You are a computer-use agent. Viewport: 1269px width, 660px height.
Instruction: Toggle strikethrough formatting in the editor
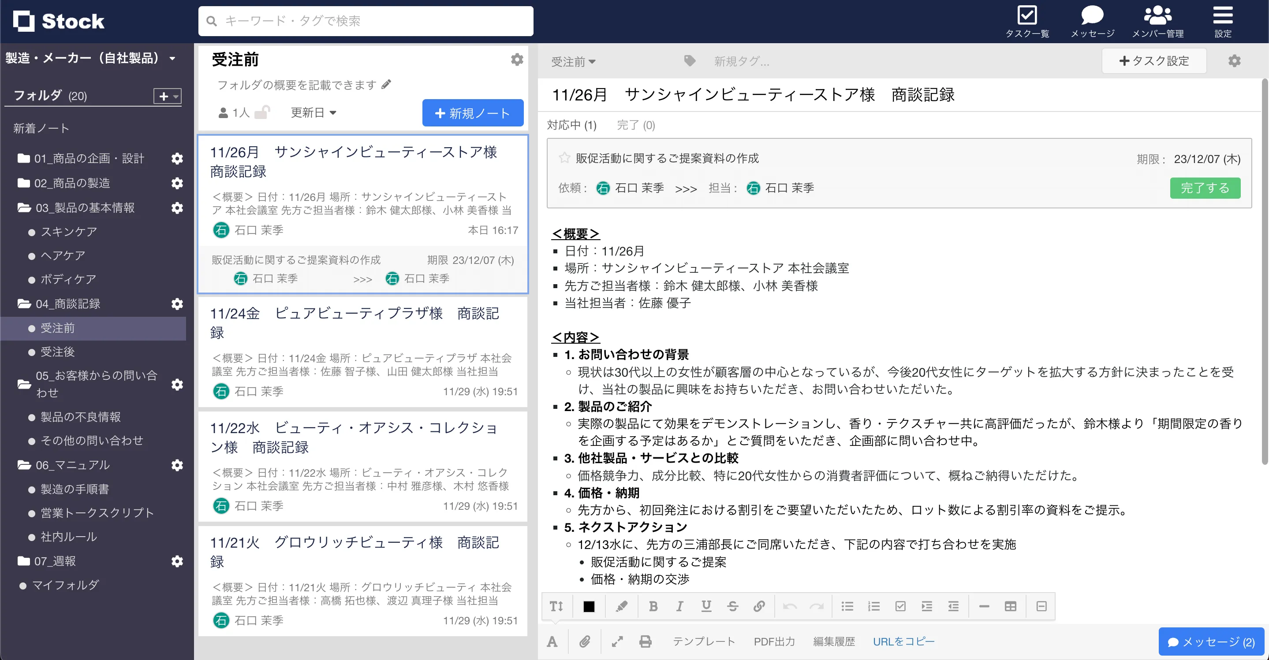[x=732, y=606]
